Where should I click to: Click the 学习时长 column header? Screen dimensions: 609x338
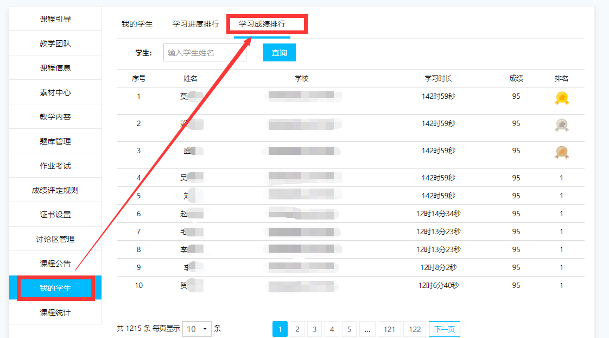point(438,79)
